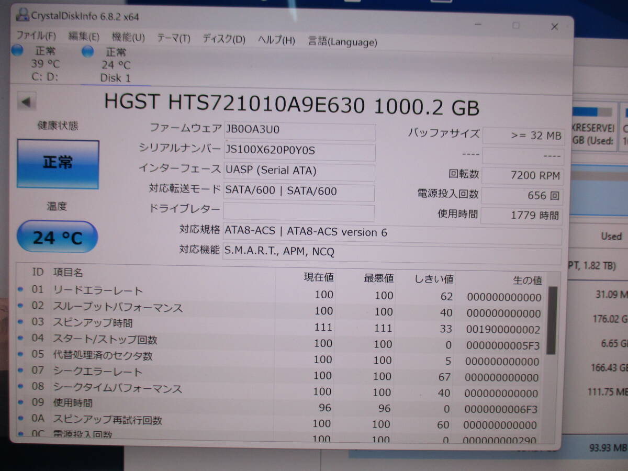The height and width of the screenshot is (471, 628).
Task: Select the 02 スループットパフォーマンス row
Action: coord(280,309)
